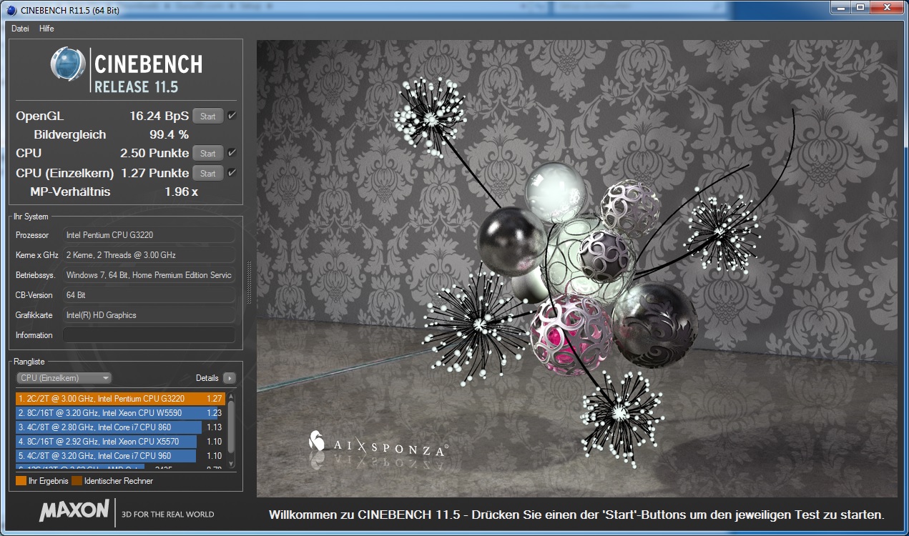The height and width of the screenshot is (536, 909).
Task: Toggle the OpenGL test checkbox
Action: [232, 116]
